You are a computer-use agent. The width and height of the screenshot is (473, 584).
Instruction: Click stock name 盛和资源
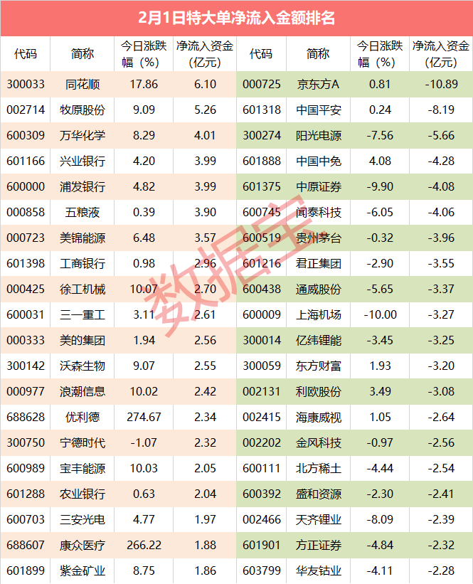click(319, 494)
